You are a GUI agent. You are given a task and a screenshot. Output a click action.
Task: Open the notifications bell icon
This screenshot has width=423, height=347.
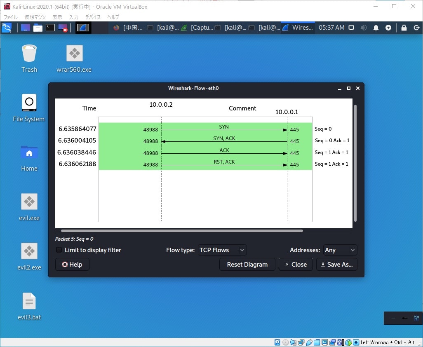pos(376,28)
